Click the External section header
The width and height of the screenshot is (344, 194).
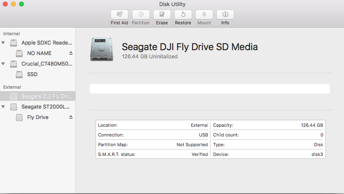pyautogui.click(x=12, y=87)
